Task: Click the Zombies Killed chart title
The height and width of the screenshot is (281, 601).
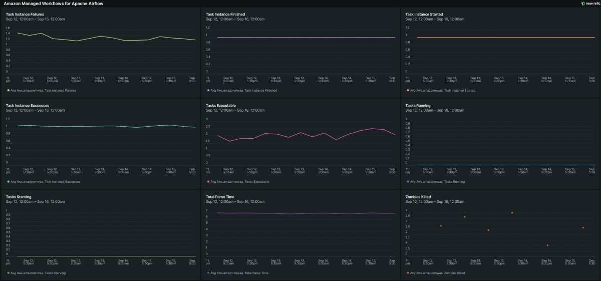Action: [x=418, y=197]
